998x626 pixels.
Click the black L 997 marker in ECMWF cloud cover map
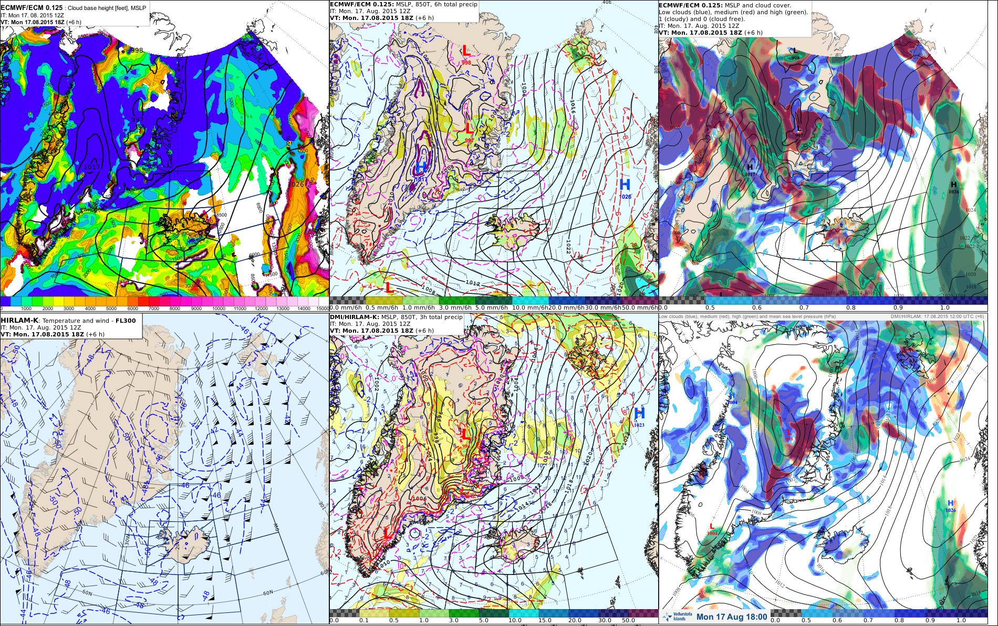pyautogui.click(x=799, y=131)
